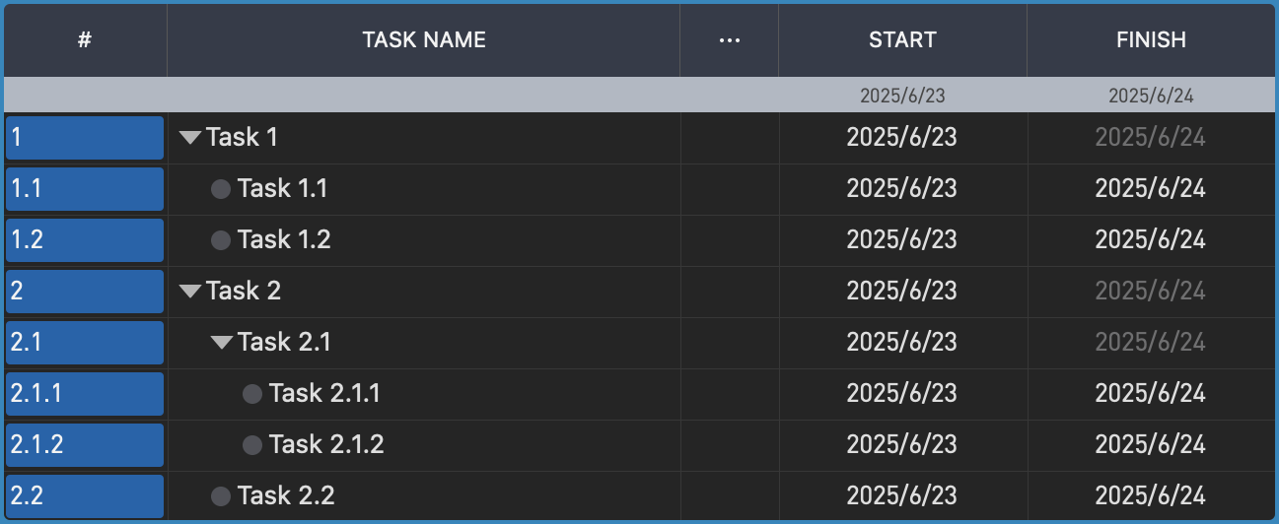The width and height of the screenshot is (1279, 524).
Task: Collapse Task 1 using its disclosure triangle
Action: pos(190,138)
